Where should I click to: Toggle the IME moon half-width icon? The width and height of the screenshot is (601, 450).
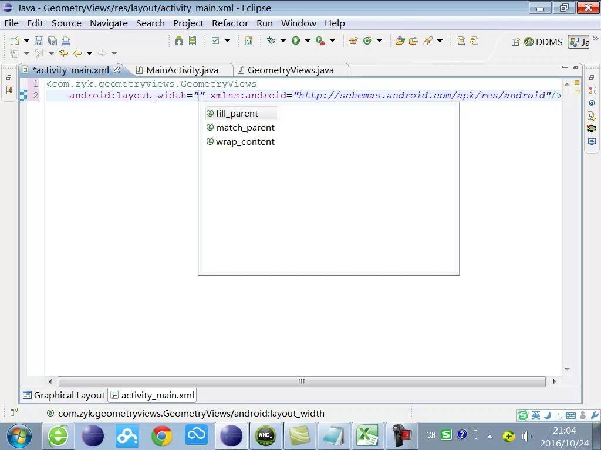pos(548,415)
